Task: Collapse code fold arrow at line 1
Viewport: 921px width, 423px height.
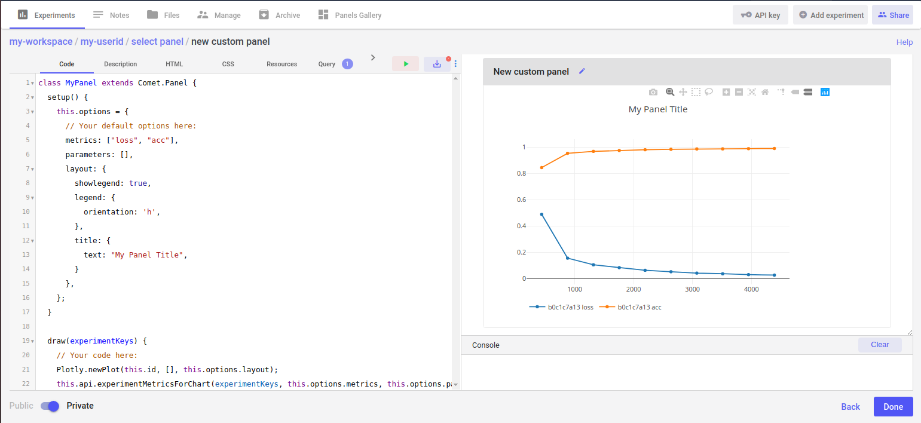Action: click(x=32, y=83)
